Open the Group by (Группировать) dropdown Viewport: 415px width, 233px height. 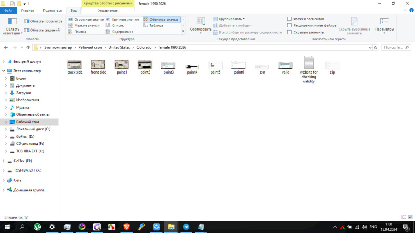click(229, 19)
